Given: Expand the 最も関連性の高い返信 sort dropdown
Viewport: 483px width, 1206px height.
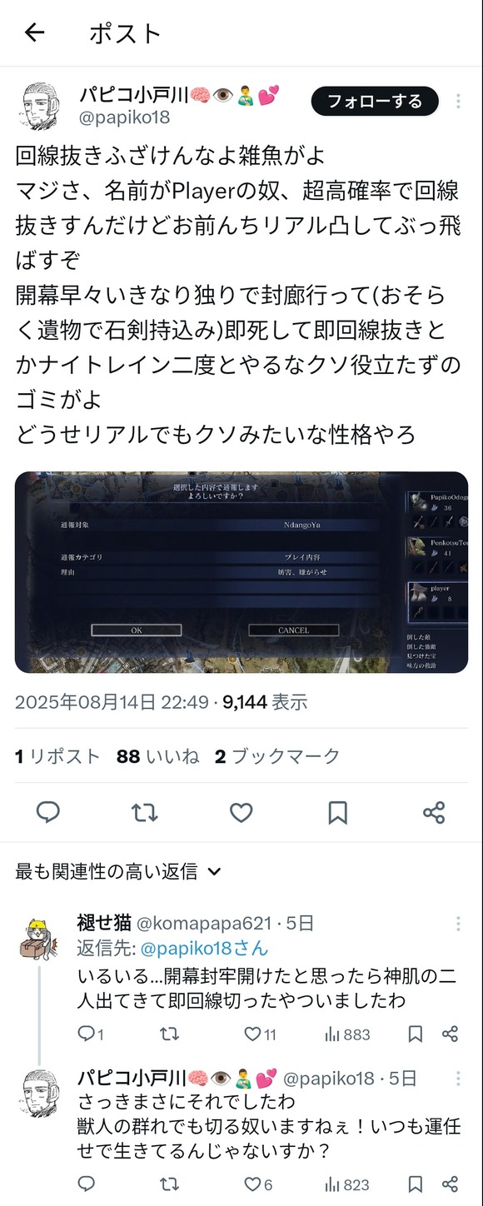Looking at the screenshot, I should pyautogui.click(x=118, y=871).
